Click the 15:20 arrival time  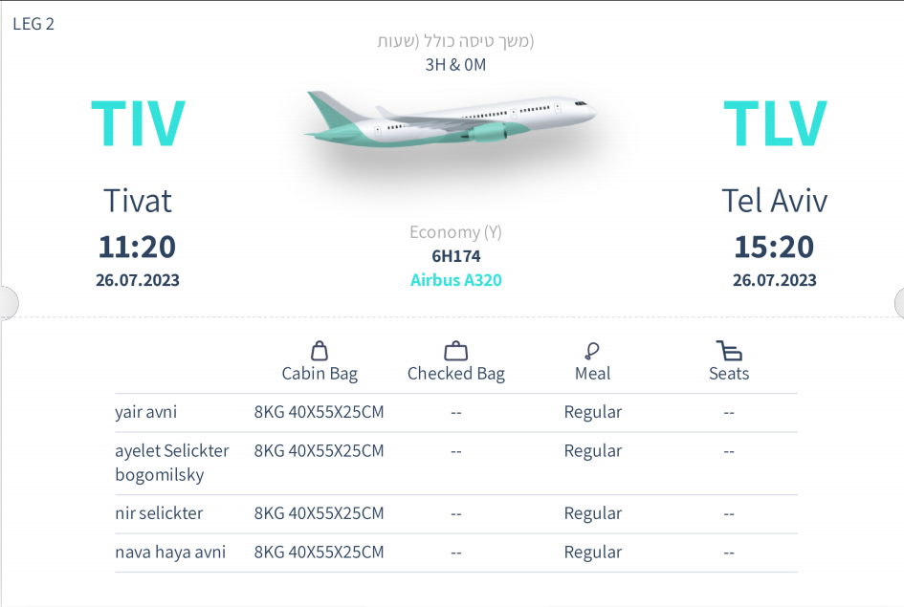[x=774, y=247]
